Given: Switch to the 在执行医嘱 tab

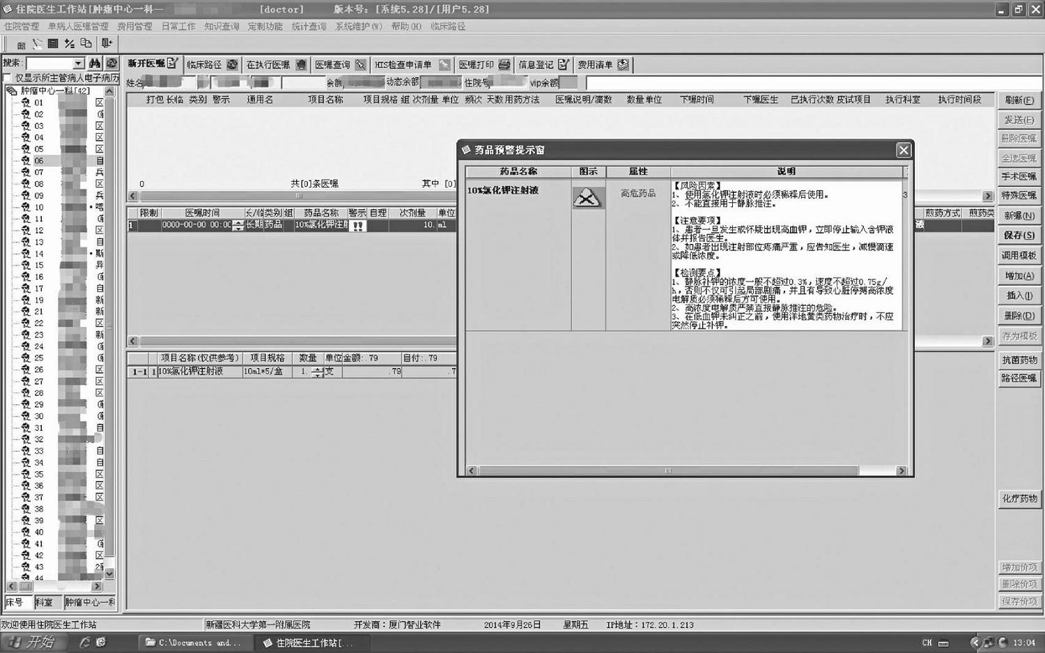Looking at the screenshot, I should click(x=276, y=65).
